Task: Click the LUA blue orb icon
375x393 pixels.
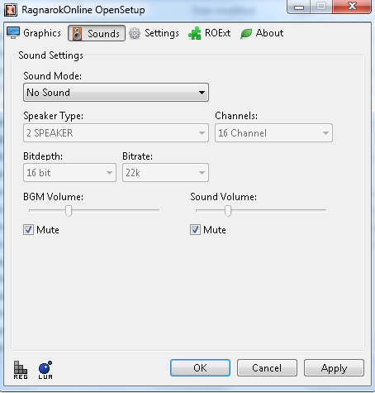Action: (45, 370)
